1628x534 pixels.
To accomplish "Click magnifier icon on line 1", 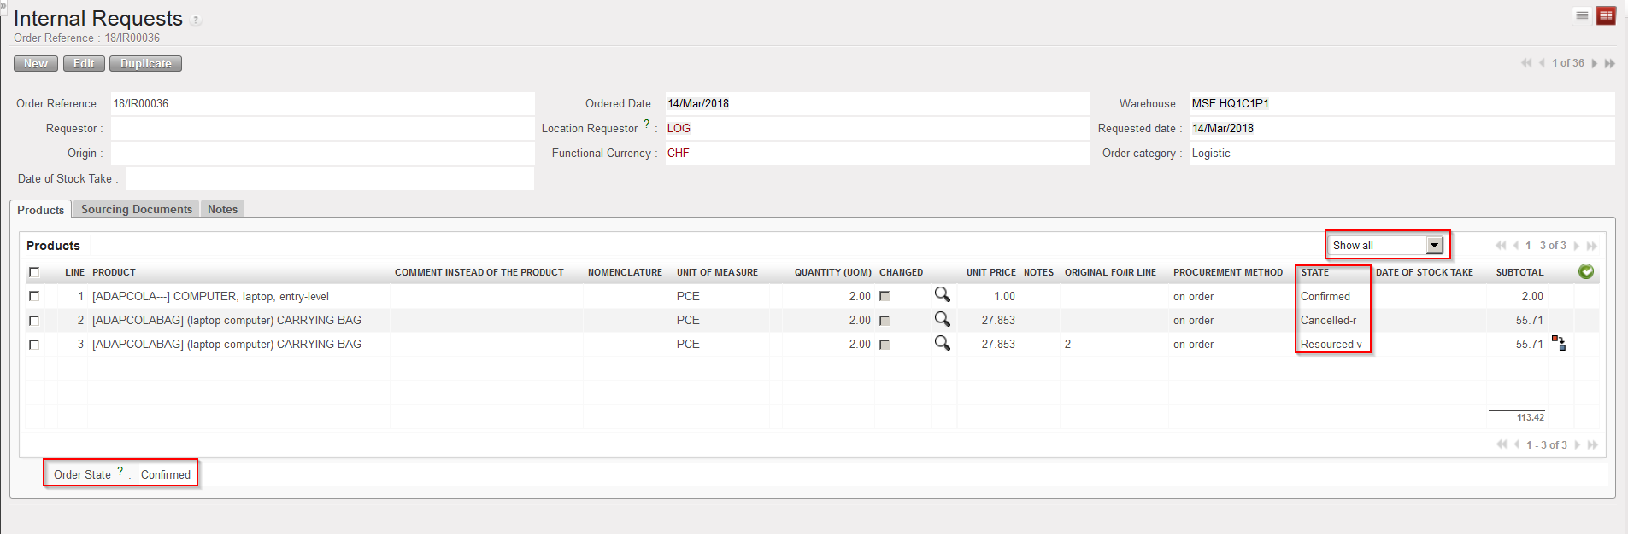I will pyautogui.click(x=942, y=295).
